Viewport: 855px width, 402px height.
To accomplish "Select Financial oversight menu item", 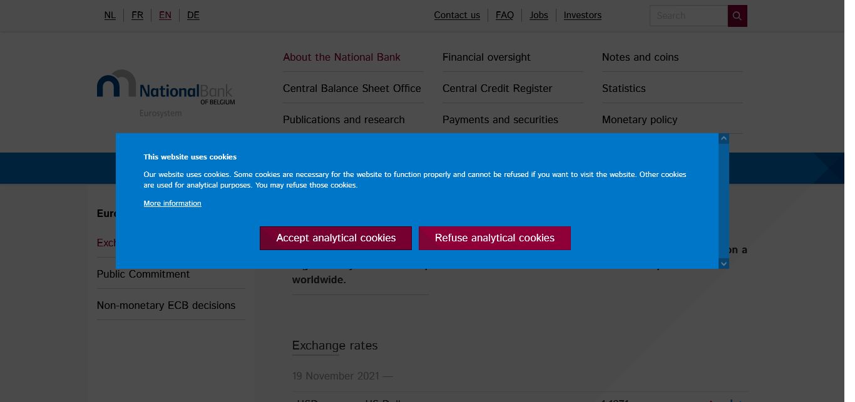I will coord(486,57).
